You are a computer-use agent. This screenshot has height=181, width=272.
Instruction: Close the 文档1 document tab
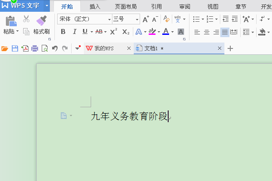coord(219,48)
